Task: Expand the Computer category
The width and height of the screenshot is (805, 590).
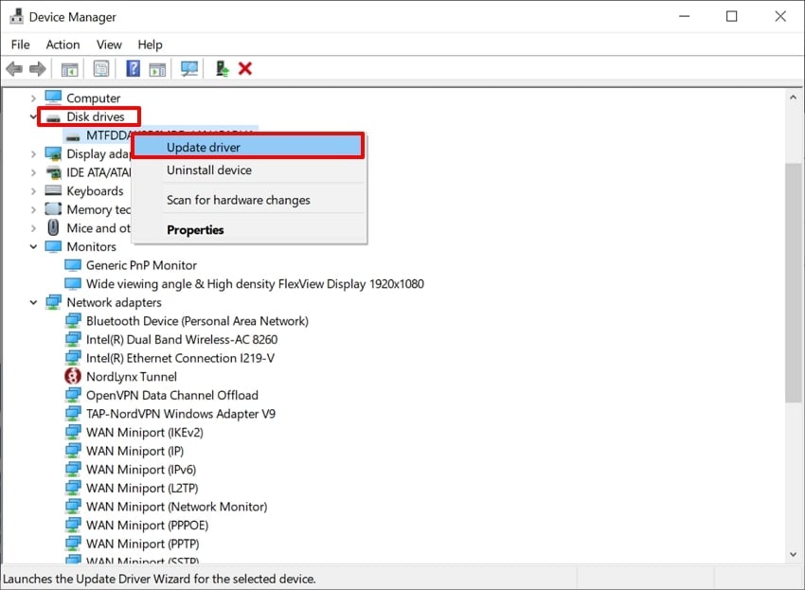Action: click(x=33, y=98)
